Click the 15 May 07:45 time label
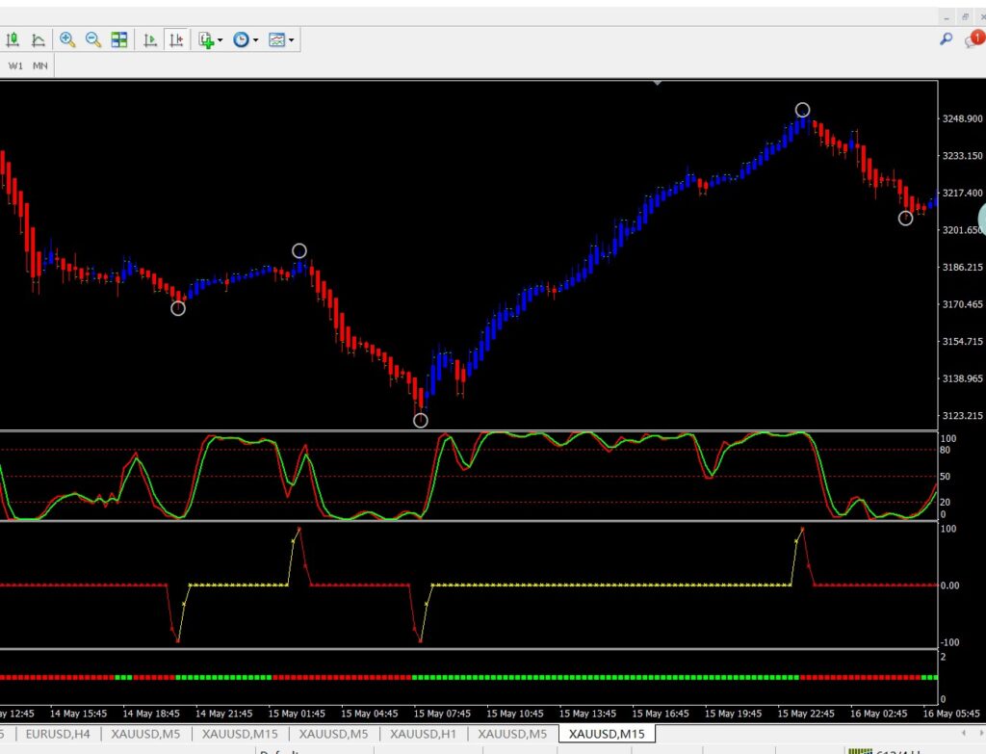Image resolution: width=986 pixels, height=754 pixels. [442, 714]
